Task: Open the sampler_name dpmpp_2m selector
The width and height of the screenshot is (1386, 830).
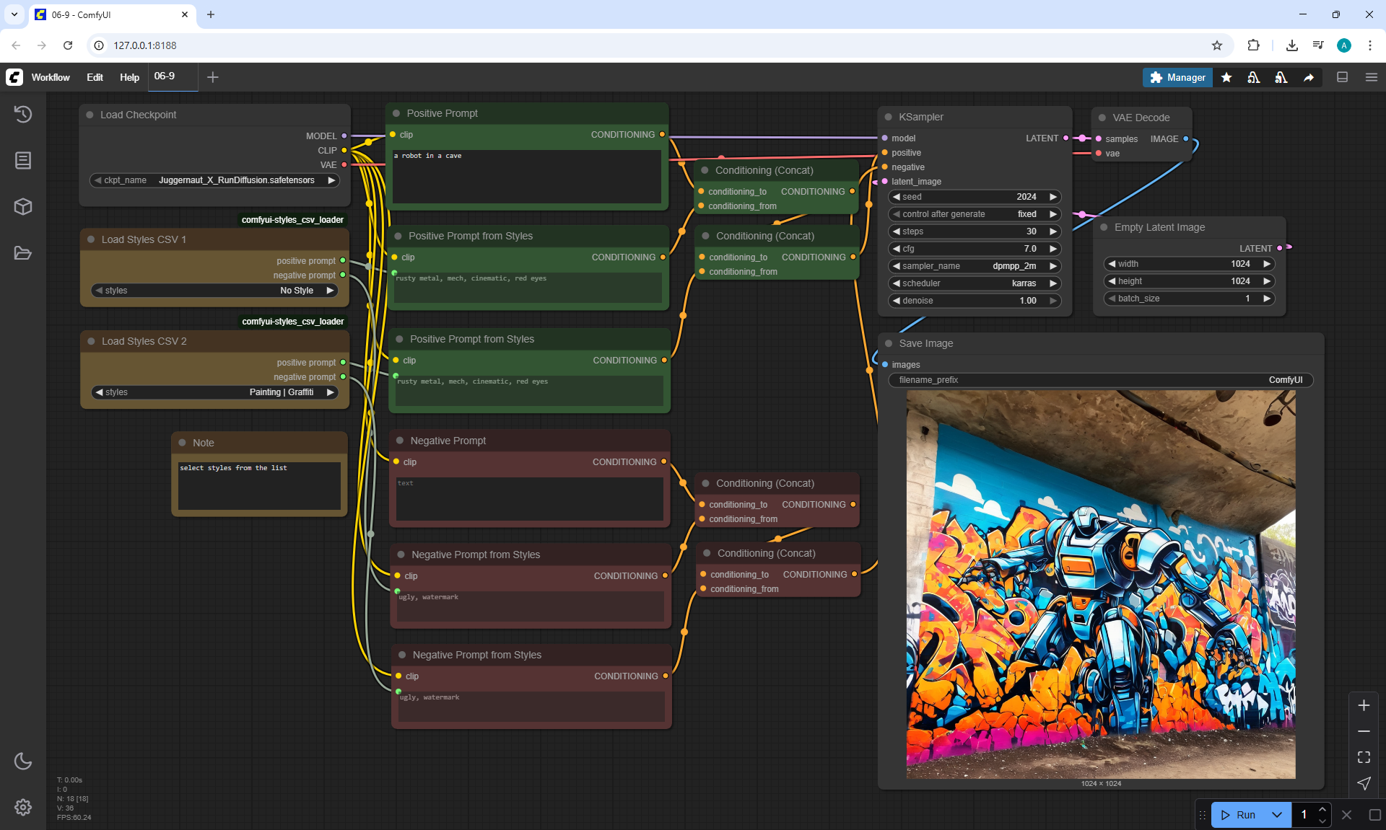Action: pos(974,266)
